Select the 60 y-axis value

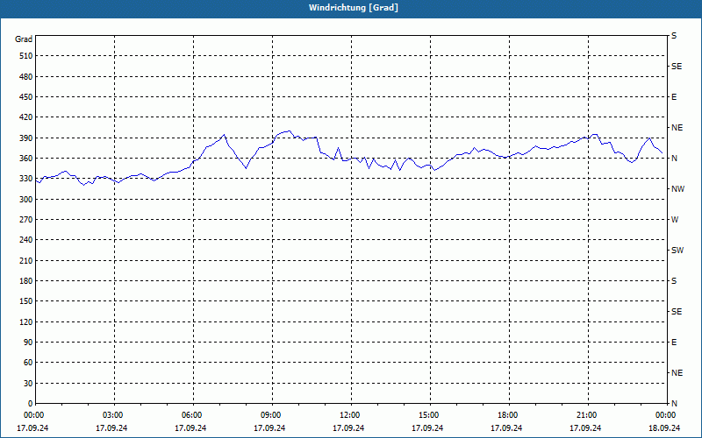29,363
